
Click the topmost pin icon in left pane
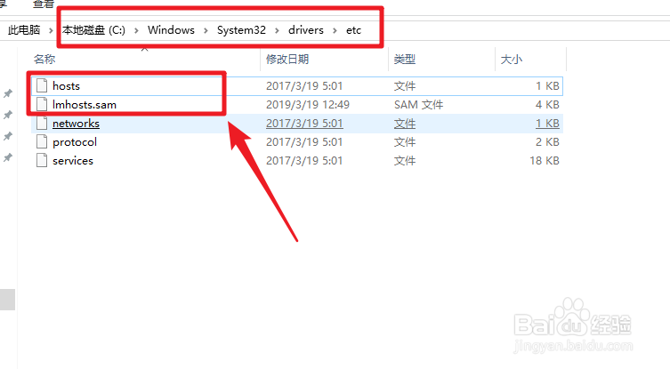coord(8,93)
